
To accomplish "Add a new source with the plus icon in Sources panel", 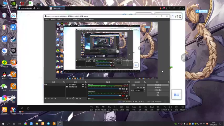I will click(x=67, y=99).
